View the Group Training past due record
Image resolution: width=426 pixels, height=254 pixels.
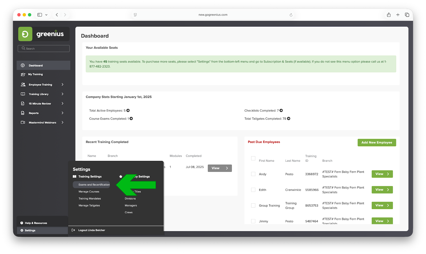pos(382,206)
